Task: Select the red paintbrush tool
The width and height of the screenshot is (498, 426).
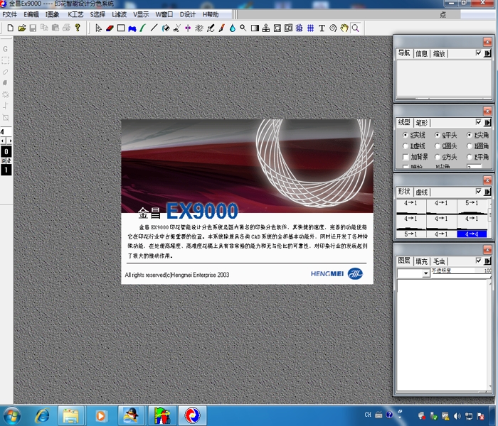Action: click(x=221, y=28)
